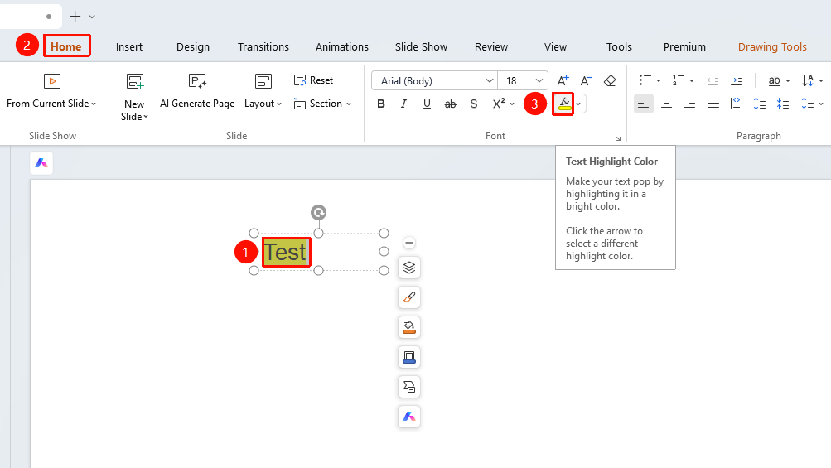Screen dimensions: 831x468
Task: Increase indent level
Action: [736, 80]
